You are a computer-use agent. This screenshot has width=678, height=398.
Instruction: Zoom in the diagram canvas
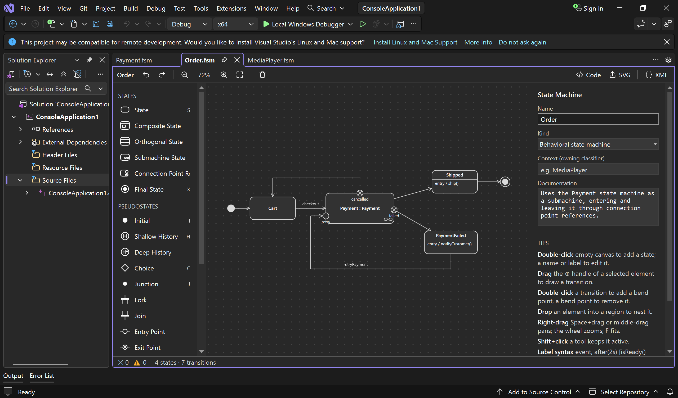pos(224,75)
